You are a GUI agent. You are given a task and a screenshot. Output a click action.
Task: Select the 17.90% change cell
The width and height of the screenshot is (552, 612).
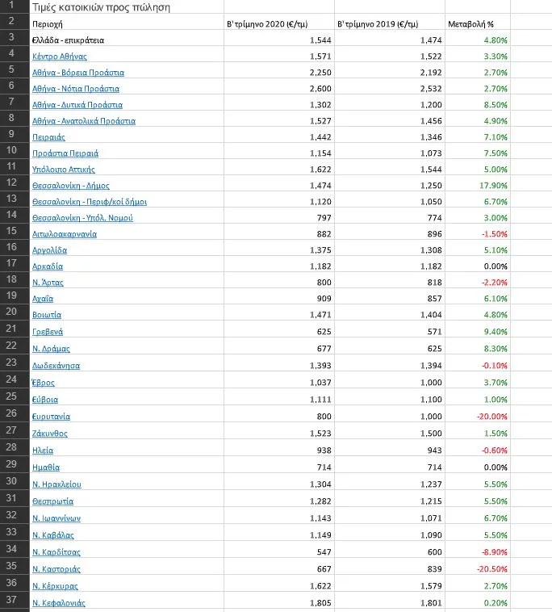491,185
